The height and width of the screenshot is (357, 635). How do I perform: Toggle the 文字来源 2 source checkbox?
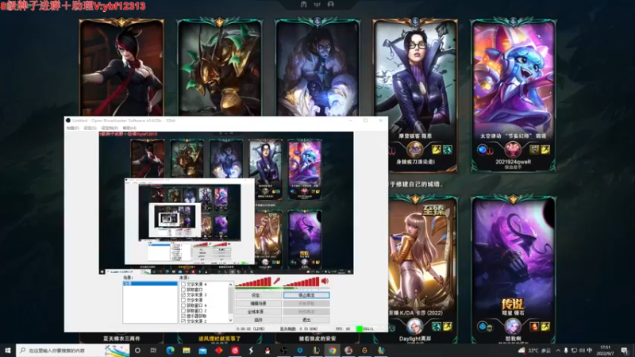(x=183, y=321)
